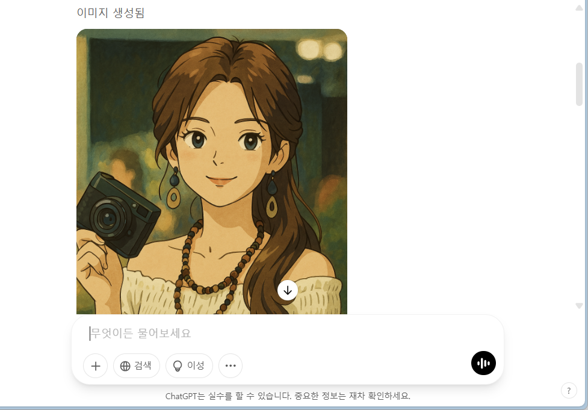This screenshot has height=410, width=588.
Task: Click the 이미지 생성됨 status text
Action: (x=111, y=13)
